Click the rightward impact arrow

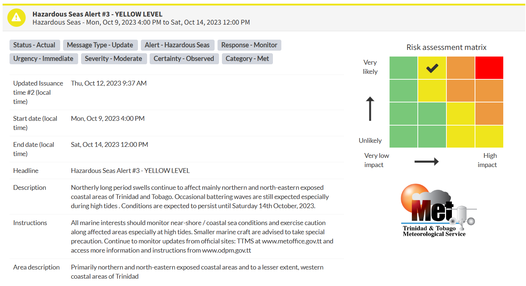tap(427, 161)
